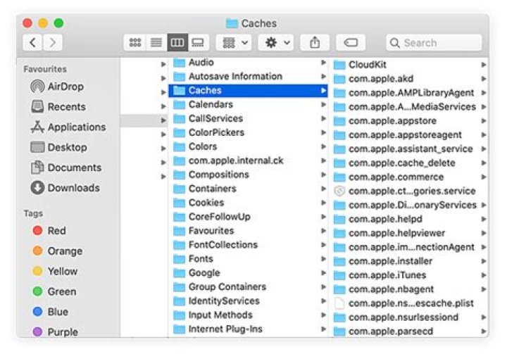507x354 pixels.
Task: Open the Action gear dropdown menu
Action: pyautogui.click(x=275, y=43)
